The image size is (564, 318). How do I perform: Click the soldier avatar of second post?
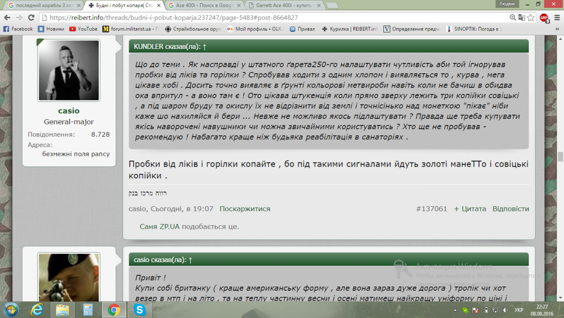(x=69, y=278)
